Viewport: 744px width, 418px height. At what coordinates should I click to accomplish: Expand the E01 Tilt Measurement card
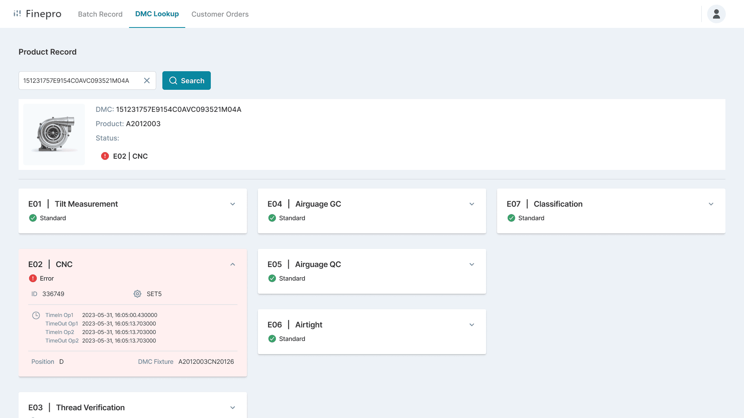tap(232, 204)
